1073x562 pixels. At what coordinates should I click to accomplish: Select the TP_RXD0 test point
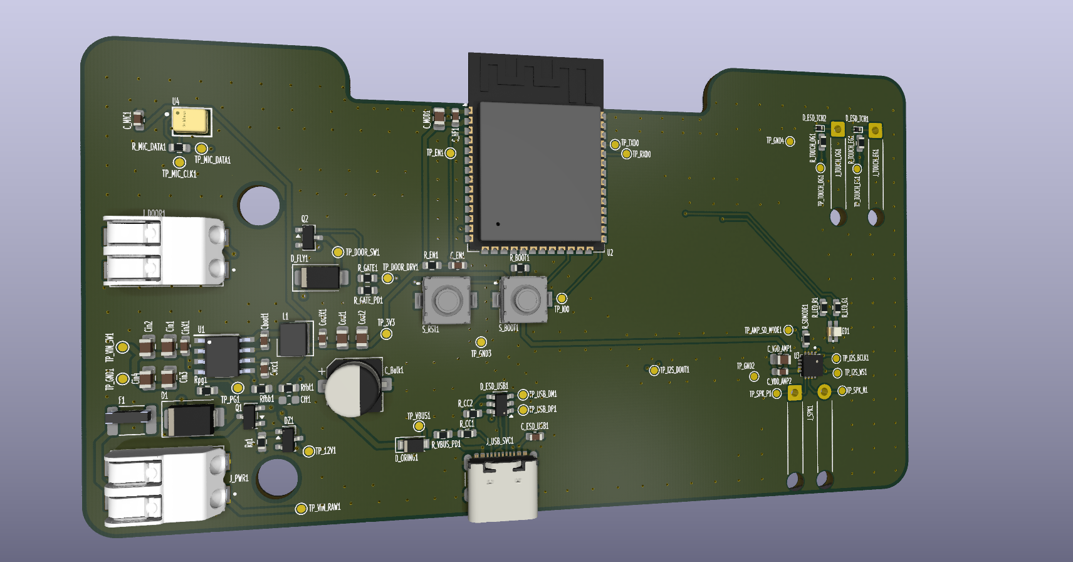[626, 154]
